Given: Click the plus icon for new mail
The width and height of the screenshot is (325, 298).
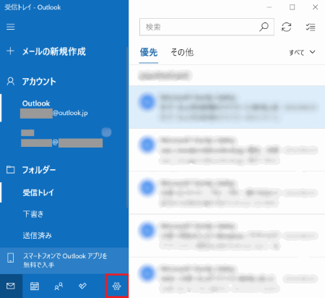Looking at the screenshot, I should [x=10, y=51].
